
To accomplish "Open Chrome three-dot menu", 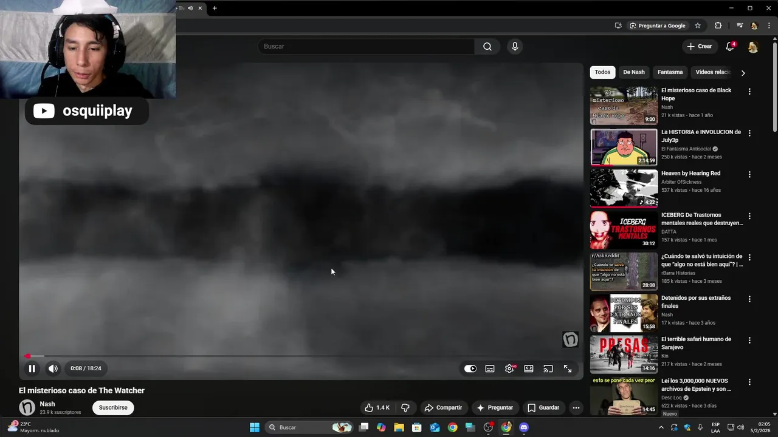I will [769, 25].
